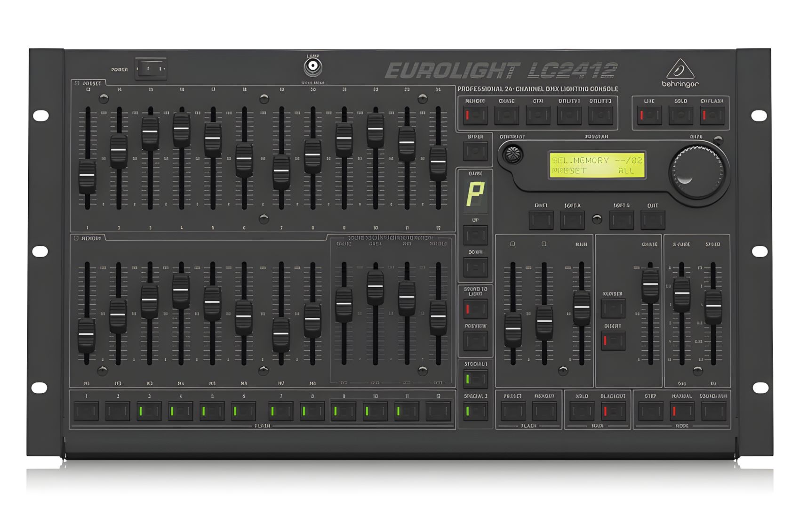Click the large DATA wheel
Screen dimensions: 800x518
(x=698, y=172)
